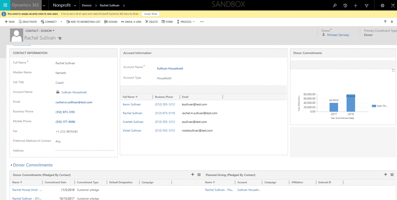Click the Job Title value Coach
The height and width of the screenshot is (200, 397).
[59, 83]
